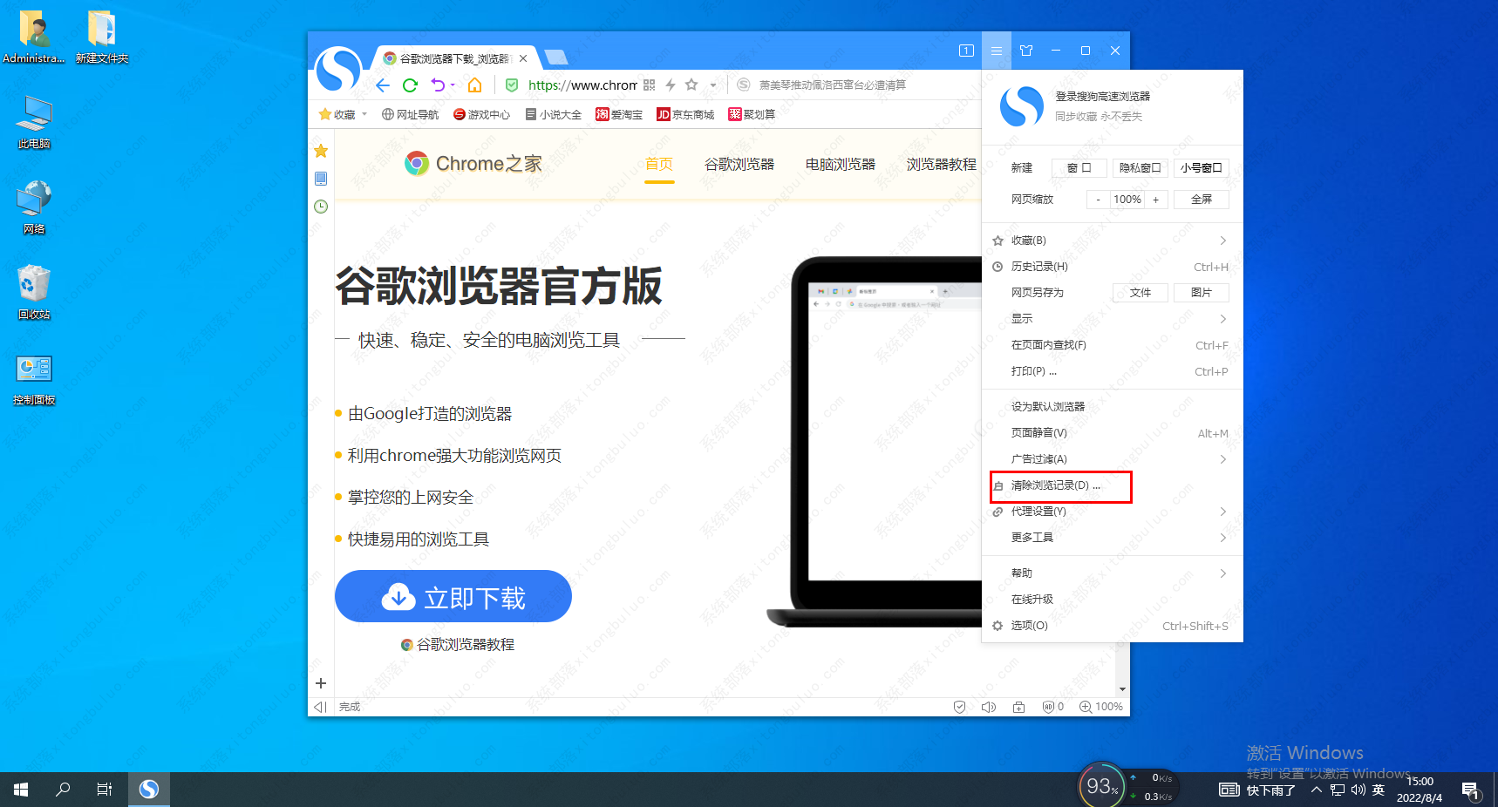Click the address bar URL field

582,85
